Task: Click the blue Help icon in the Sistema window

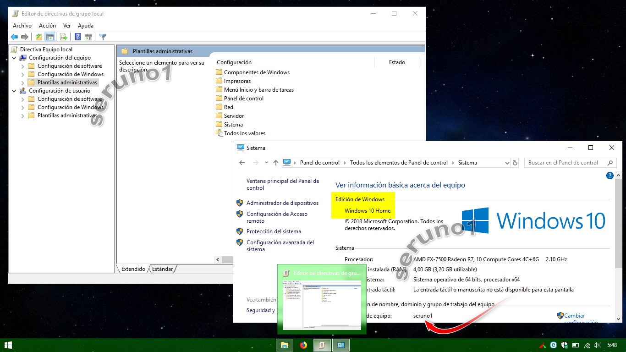Action: point(610,176)
